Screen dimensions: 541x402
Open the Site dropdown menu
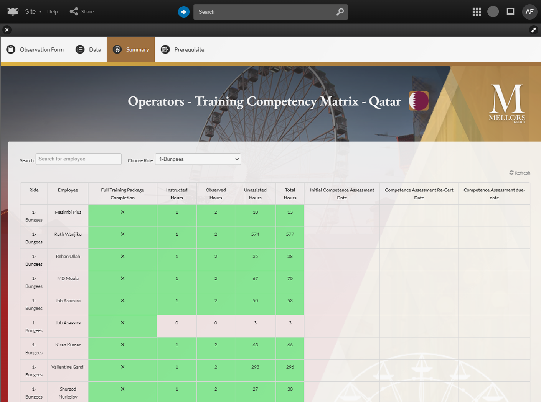tap(33, 11)
